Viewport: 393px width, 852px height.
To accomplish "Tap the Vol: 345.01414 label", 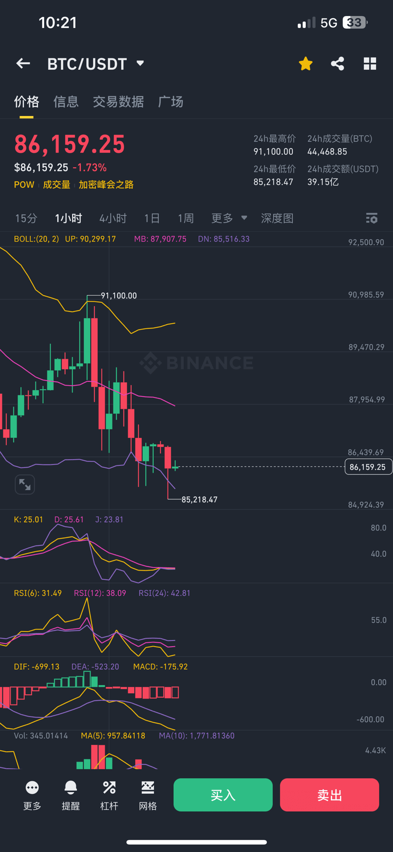I will [x=41, y=736].
